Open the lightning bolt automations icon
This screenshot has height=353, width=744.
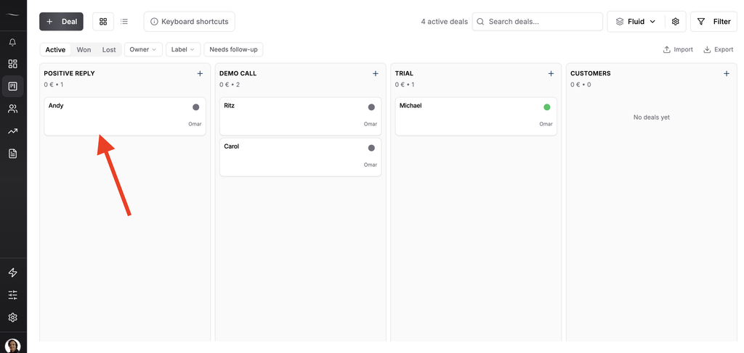coord(13,272)
